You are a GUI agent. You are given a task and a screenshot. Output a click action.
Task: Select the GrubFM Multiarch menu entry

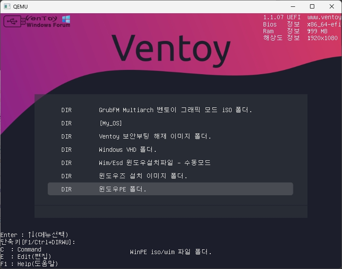pyautogui.click(x=170, y=110)
